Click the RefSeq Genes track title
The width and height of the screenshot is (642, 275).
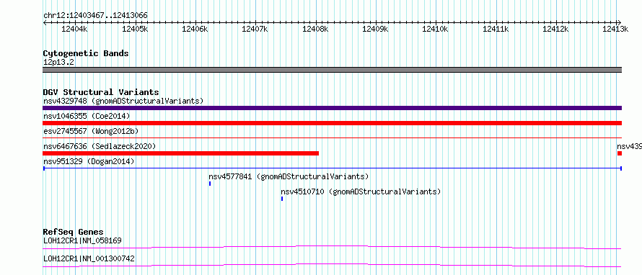coord(74,232)
